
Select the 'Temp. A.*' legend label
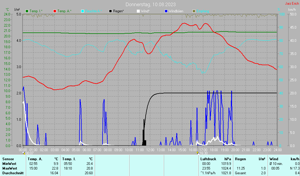(x=64, y=11)
